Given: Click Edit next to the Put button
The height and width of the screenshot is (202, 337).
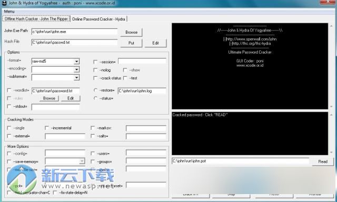Looking at the screenshot, I should click(x=155, y=43).
